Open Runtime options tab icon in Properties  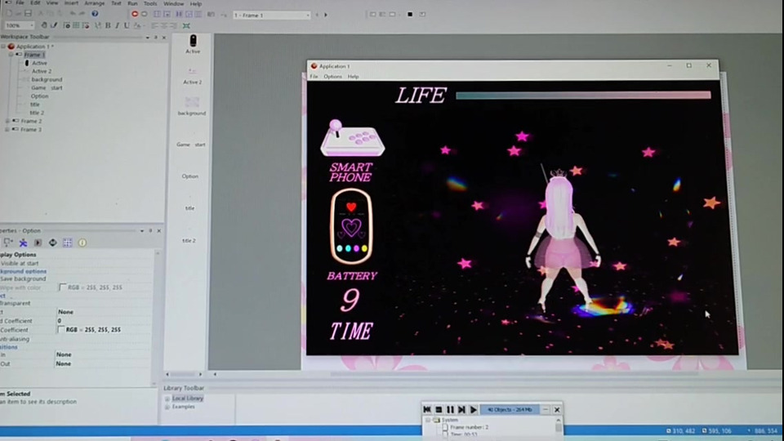click(38, 243)
